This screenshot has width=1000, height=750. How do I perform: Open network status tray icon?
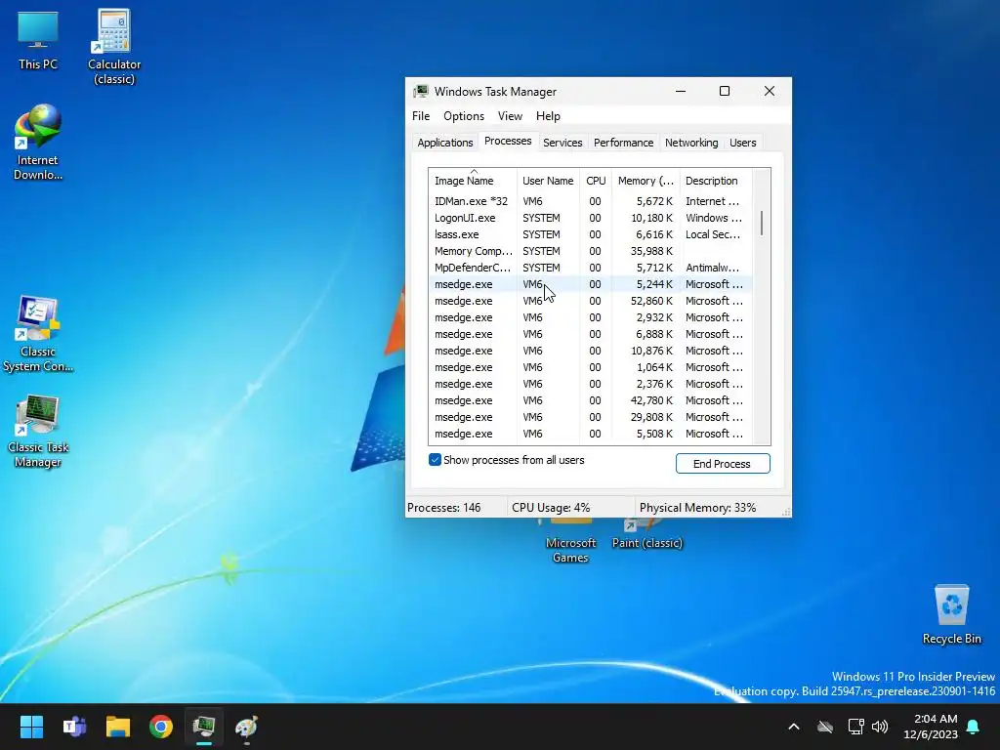855,727
